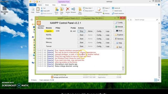
Task: Switch Explorer to details view icon
Action: (156, 80)
